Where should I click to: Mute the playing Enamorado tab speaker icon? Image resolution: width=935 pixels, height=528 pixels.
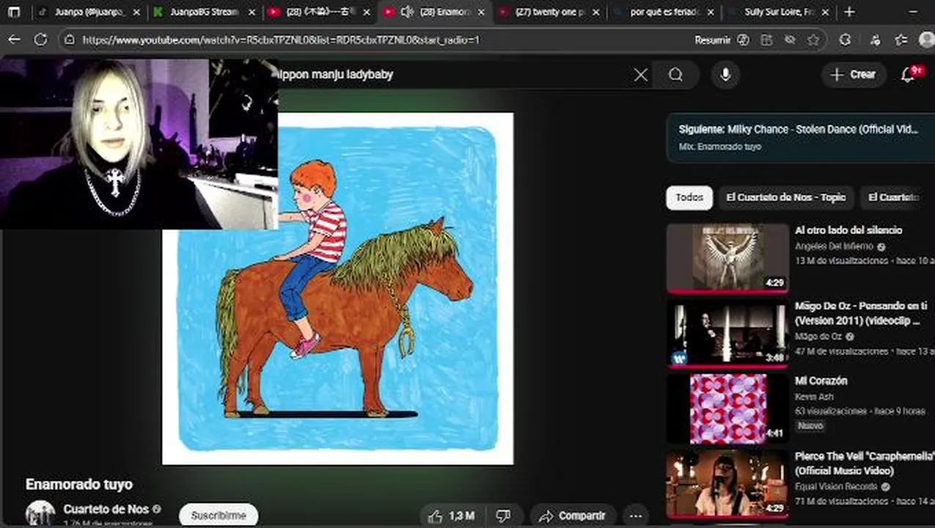click(x=408, y=12)
